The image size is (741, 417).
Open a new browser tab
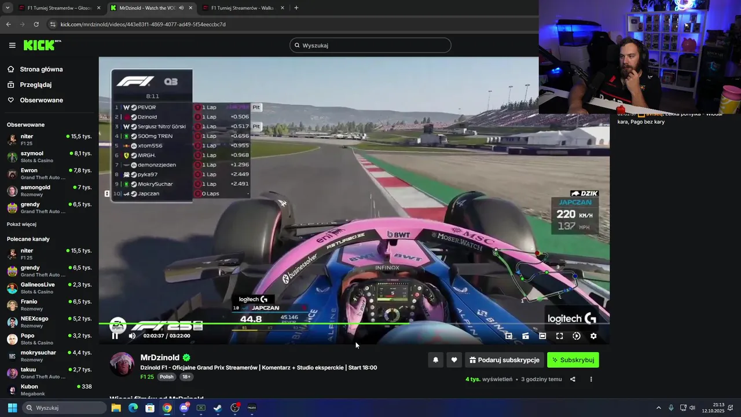click(296, 8)
